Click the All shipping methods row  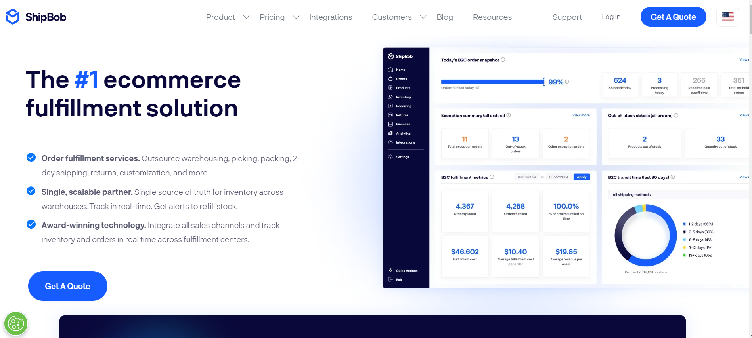click(678, 194)
